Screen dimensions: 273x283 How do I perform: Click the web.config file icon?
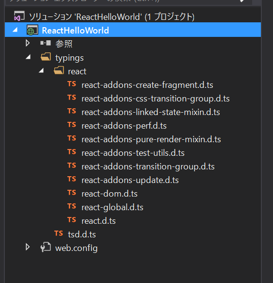click(x=46, y=247)
